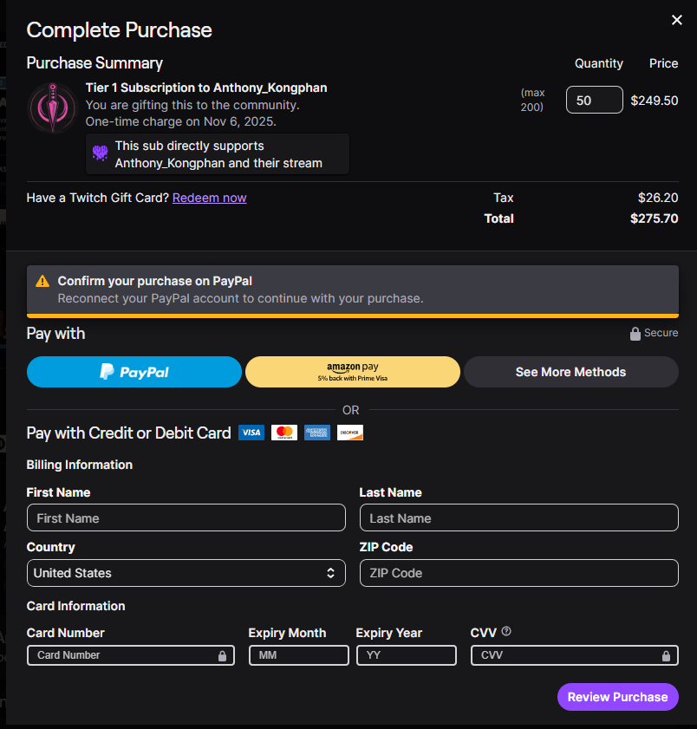Click the '(max 200)' quantity note
697x729 pixels.
(x=532, y=100)
